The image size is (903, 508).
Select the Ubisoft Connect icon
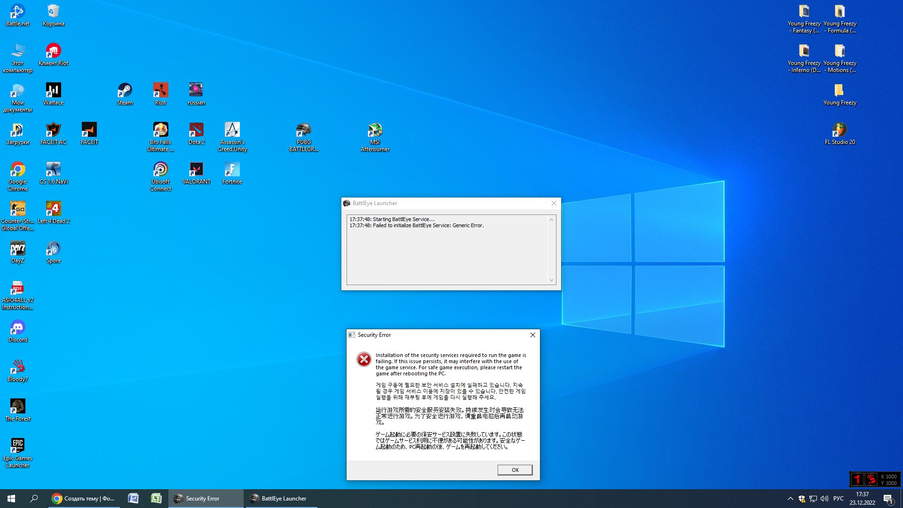click(x=160, y=176)
